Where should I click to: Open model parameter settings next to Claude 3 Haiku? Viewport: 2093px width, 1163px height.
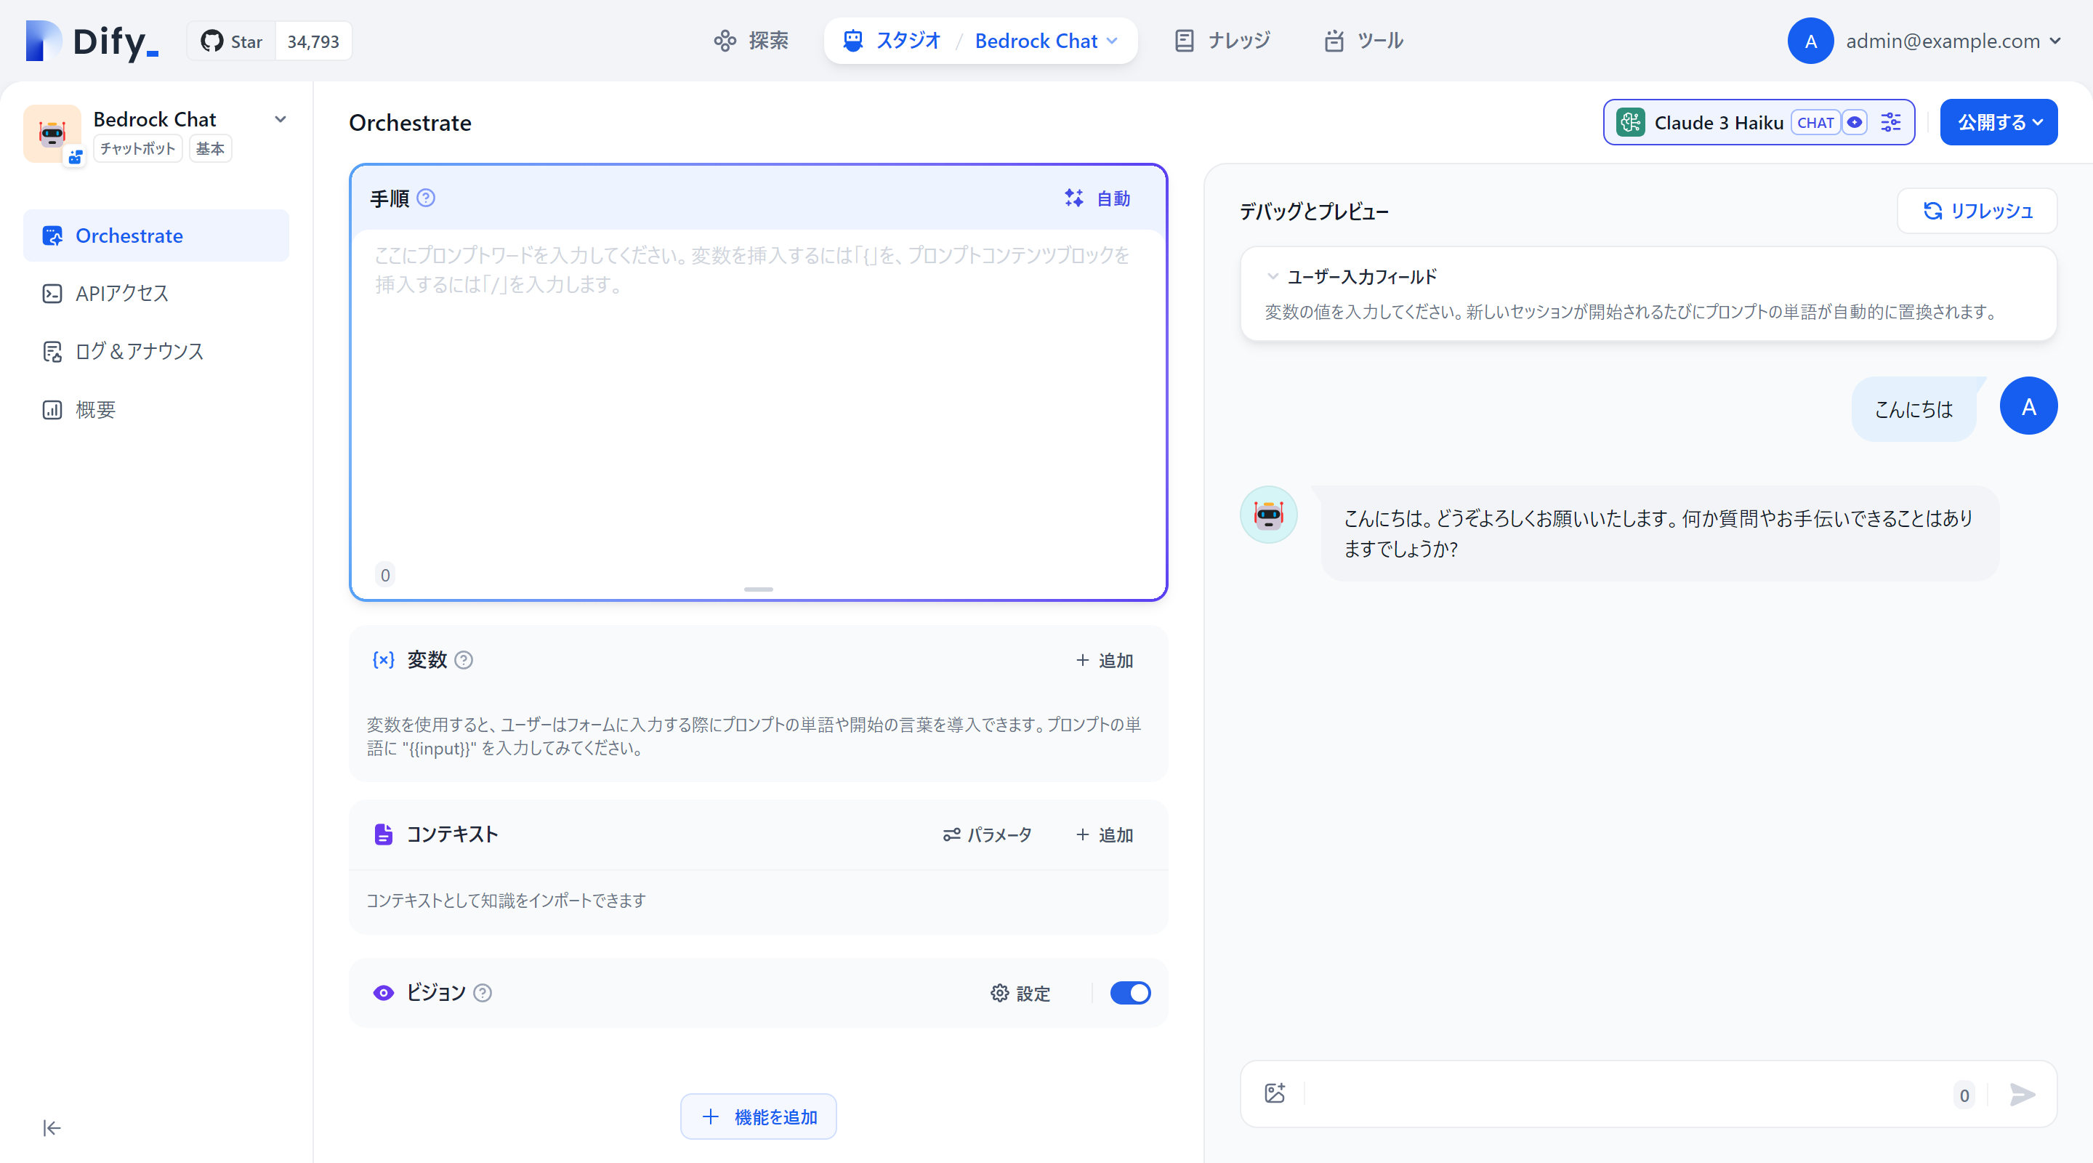1892,122
